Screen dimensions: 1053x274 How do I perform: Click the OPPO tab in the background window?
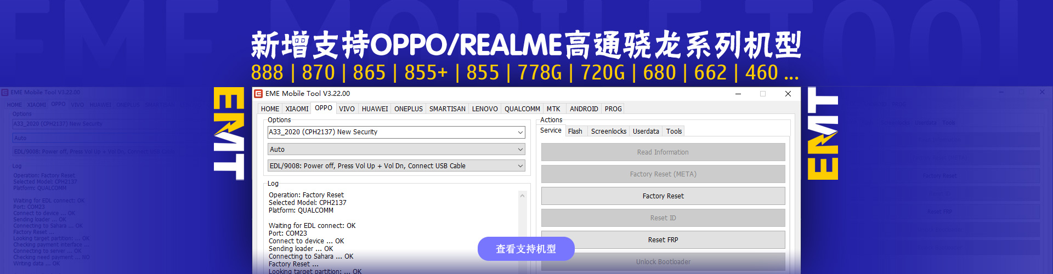[58, 104]
